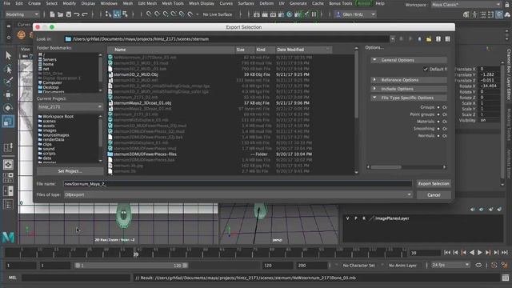Viewport: 512px width, 288px height.
Task: Click the Set Project button
Action: 70,171
